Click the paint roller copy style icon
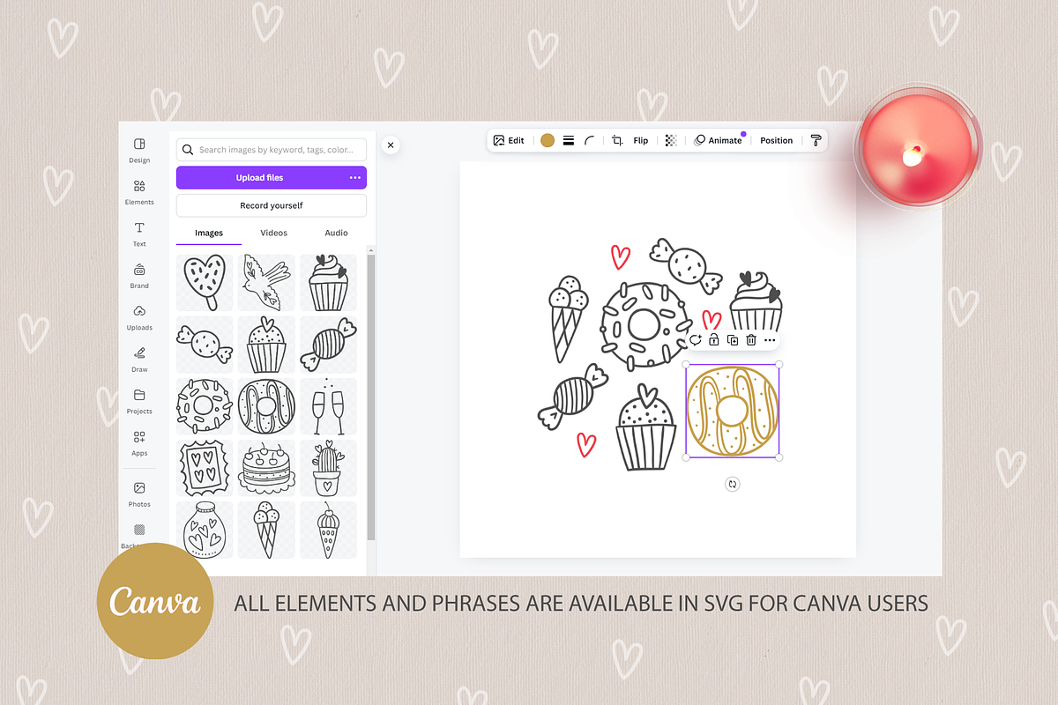This screenshot has height=705, width=1058. click(x=816, y=140)
